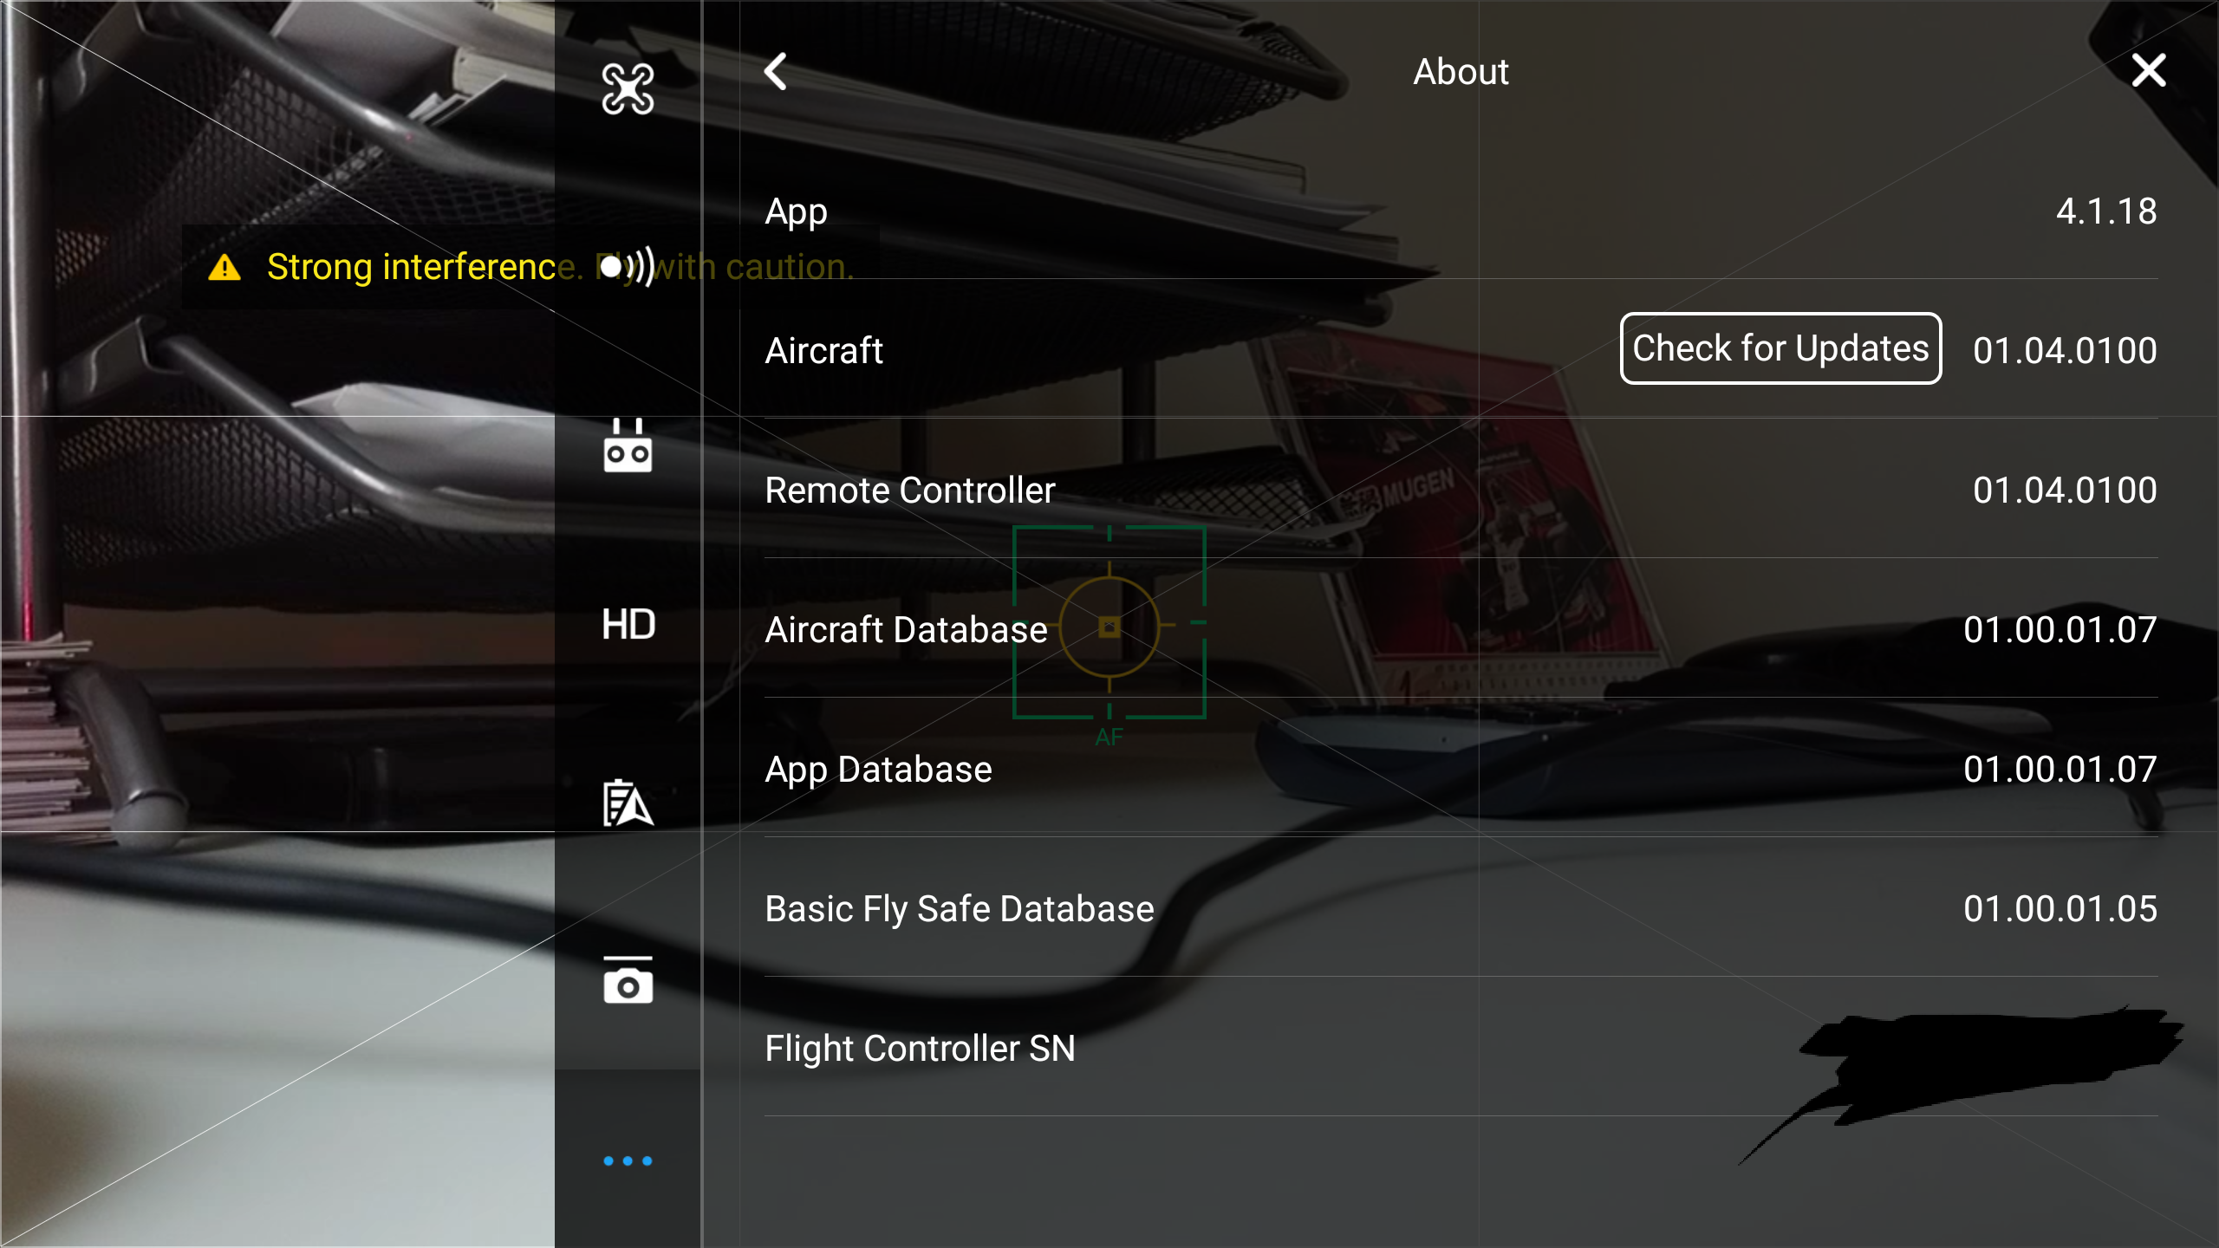Select the Aircraft row label
This screenshot has width=2219, height=1248.
click(x=823, y=351)
